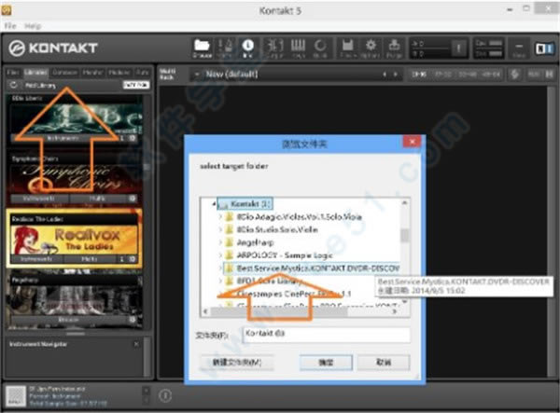
Task: Select rack page 33-48
Action: pos(468,75)
